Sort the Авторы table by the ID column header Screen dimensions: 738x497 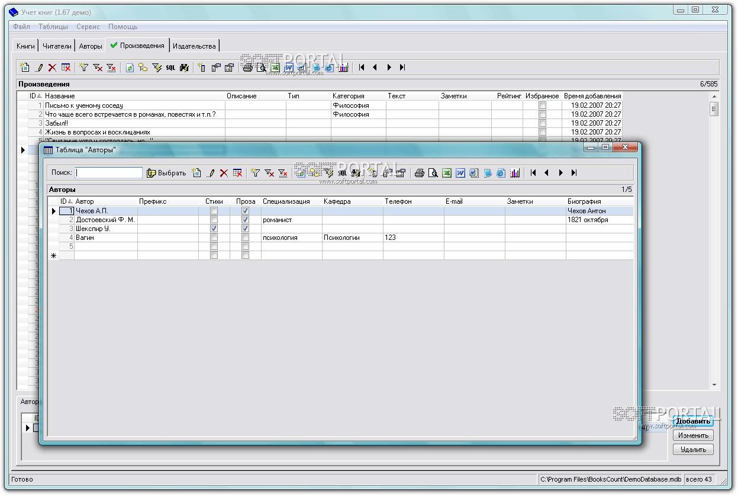pyautogui.click(x=65, y=201)
